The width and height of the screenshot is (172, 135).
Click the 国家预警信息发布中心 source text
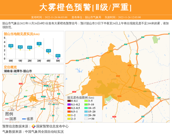coord(52,126)
